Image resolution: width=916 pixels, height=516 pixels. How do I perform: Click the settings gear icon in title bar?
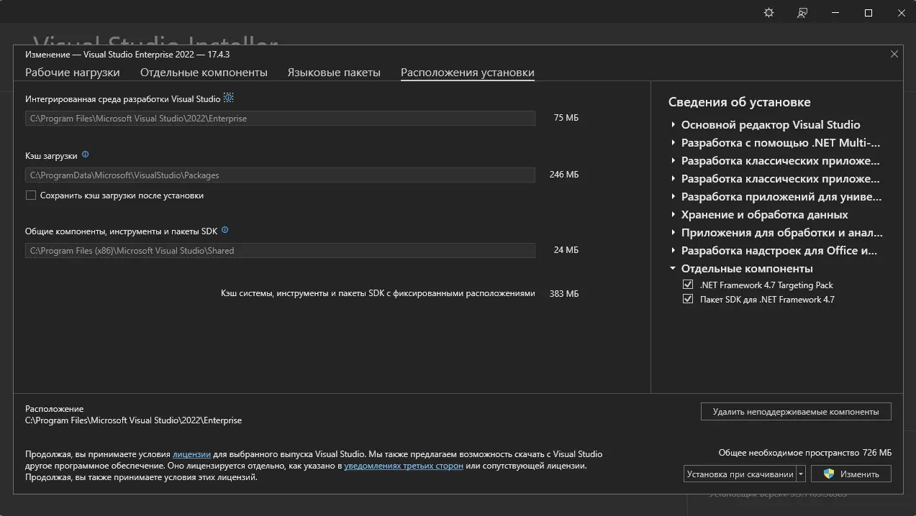pyautogui.click(x=768, y=13)
